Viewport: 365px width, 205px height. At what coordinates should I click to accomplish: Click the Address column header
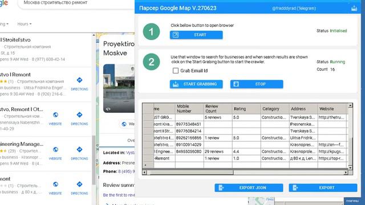coord(303,109)
